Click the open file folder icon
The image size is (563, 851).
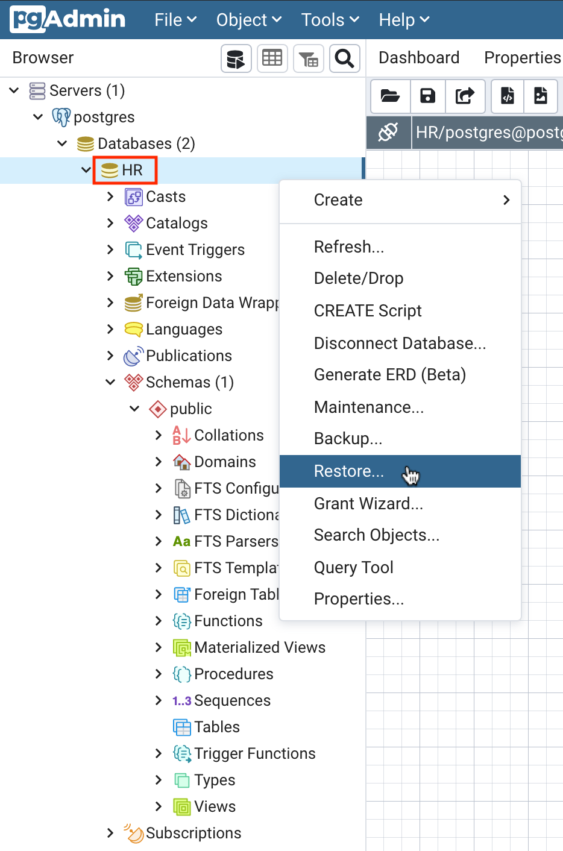(x=390, y=96)
